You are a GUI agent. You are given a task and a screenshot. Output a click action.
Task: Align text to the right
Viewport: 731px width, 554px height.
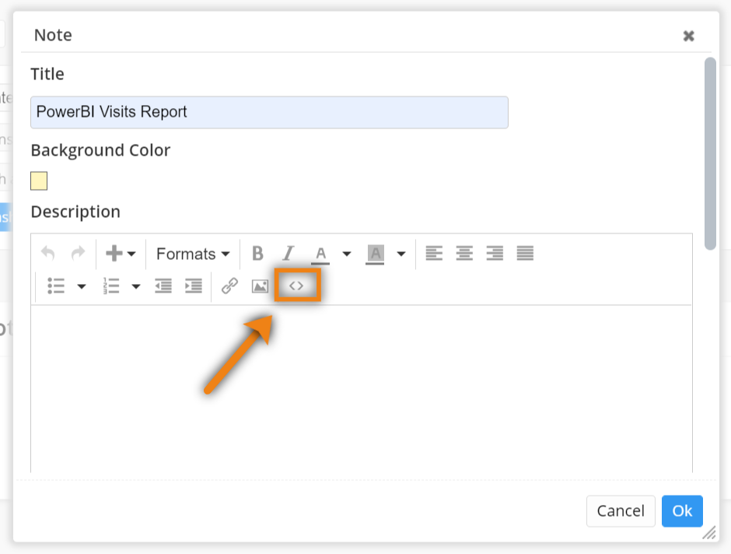click(495, 254)
